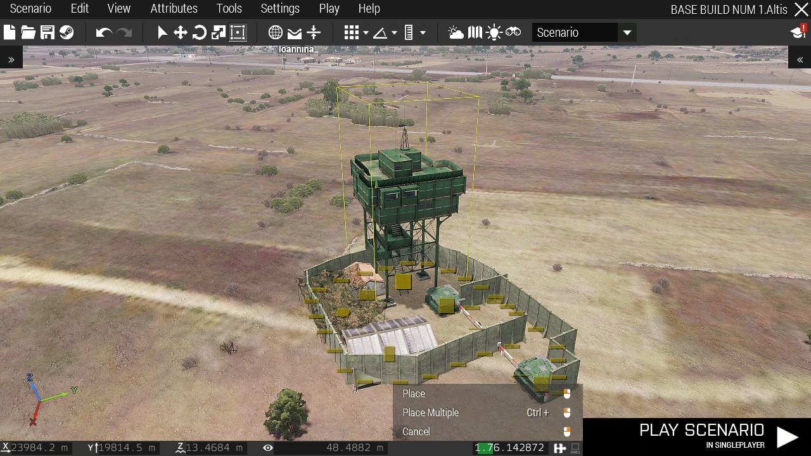Screen dimensions: 811x456
Task: Open the Help menu
Action: click(x=369, y=9)
